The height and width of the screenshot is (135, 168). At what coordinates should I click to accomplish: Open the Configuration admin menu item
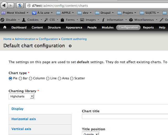(x=128, y=27)
